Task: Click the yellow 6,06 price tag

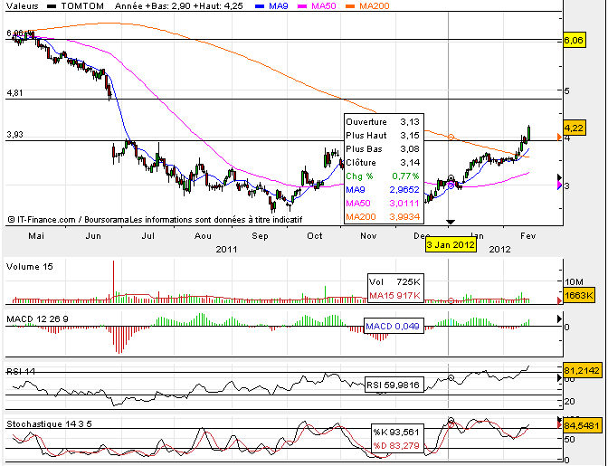Action: [x=574, y=41]
